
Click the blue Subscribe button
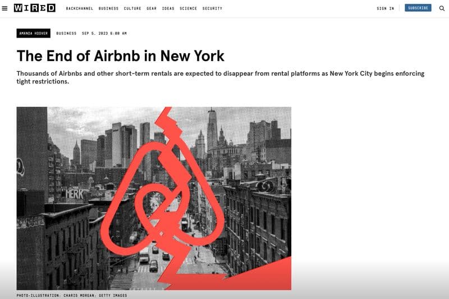coord(418,8)
